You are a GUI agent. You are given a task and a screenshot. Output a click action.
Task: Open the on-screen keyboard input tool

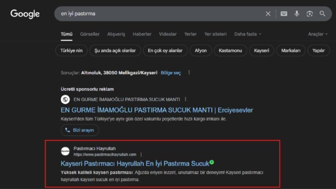284,14
